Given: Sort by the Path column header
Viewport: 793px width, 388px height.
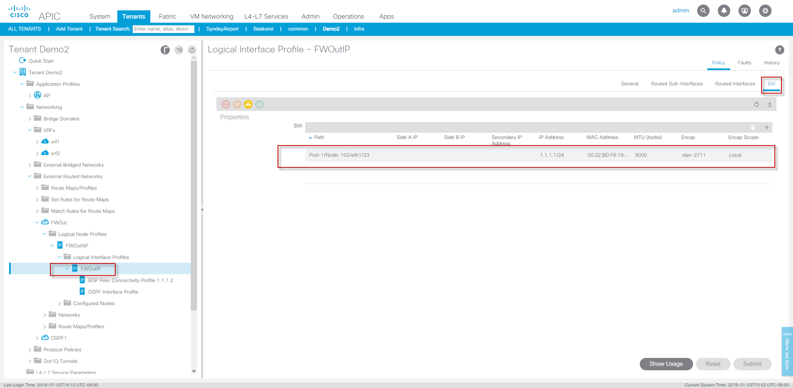Looking at the screenshot, I should [x=319, y=137].
